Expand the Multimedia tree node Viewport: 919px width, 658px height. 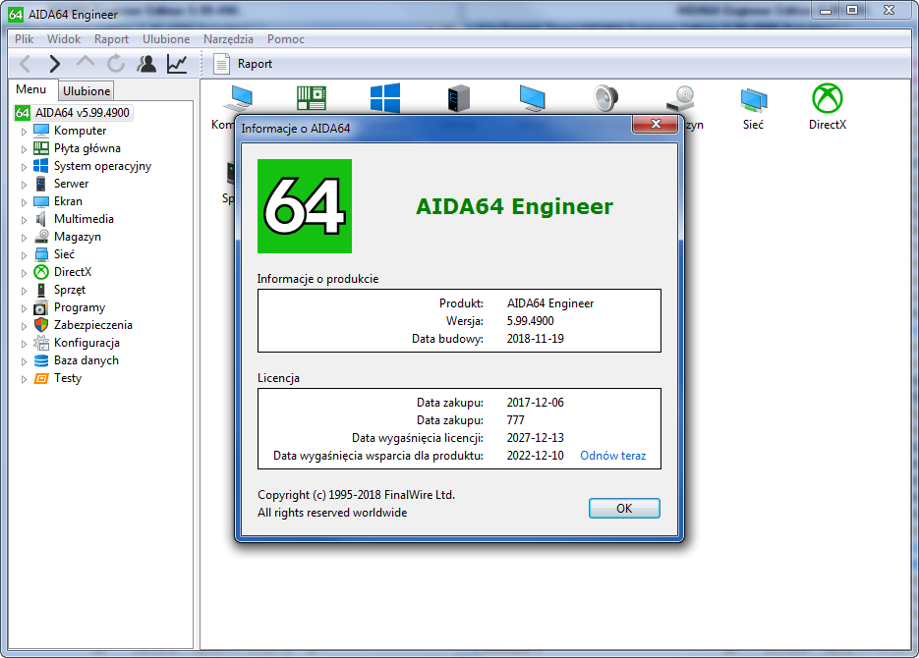pos(24,220)
